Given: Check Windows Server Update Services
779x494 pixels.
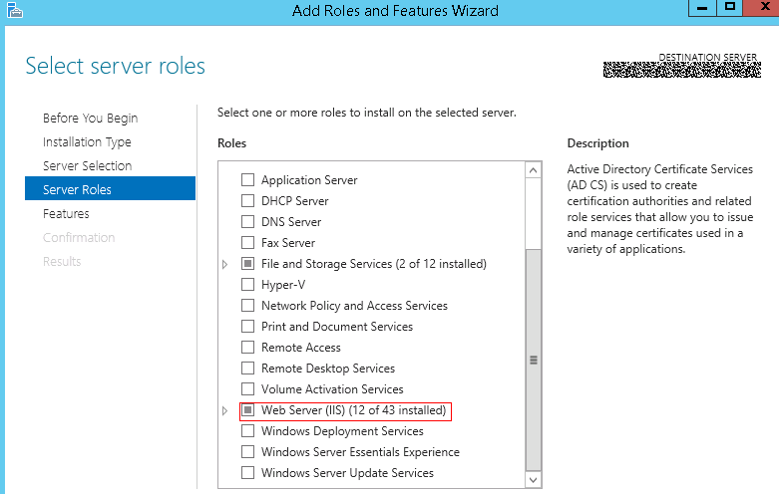Looking at the screenshot, I should pos(247,473).
